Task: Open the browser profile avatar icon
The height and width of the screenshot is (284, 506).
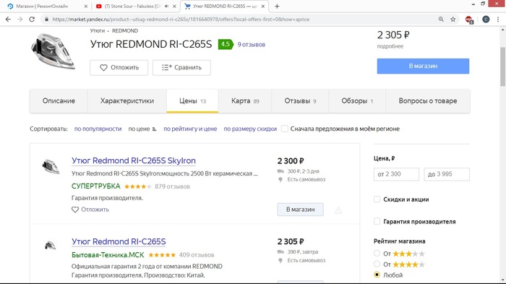Action: tap(486, 20)
